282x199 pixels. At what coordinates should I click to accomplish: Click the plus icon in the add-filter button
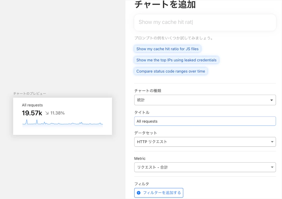click(x=138, y=193)
